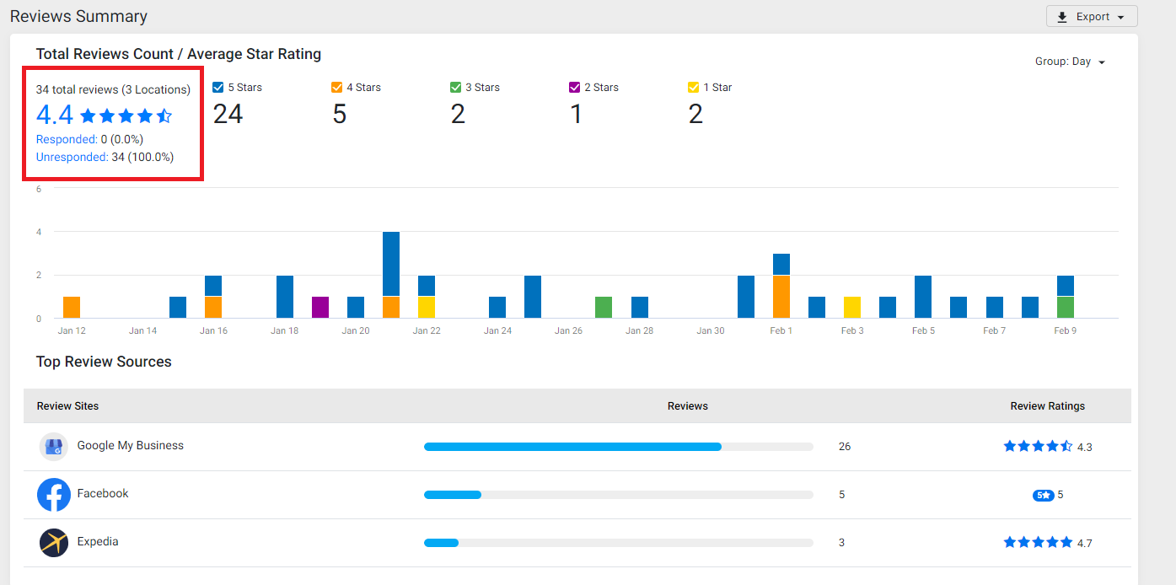This screenshot has width=1176, height=585.
Task: Click the Unresponded link
Action: (x=72, y=157)
